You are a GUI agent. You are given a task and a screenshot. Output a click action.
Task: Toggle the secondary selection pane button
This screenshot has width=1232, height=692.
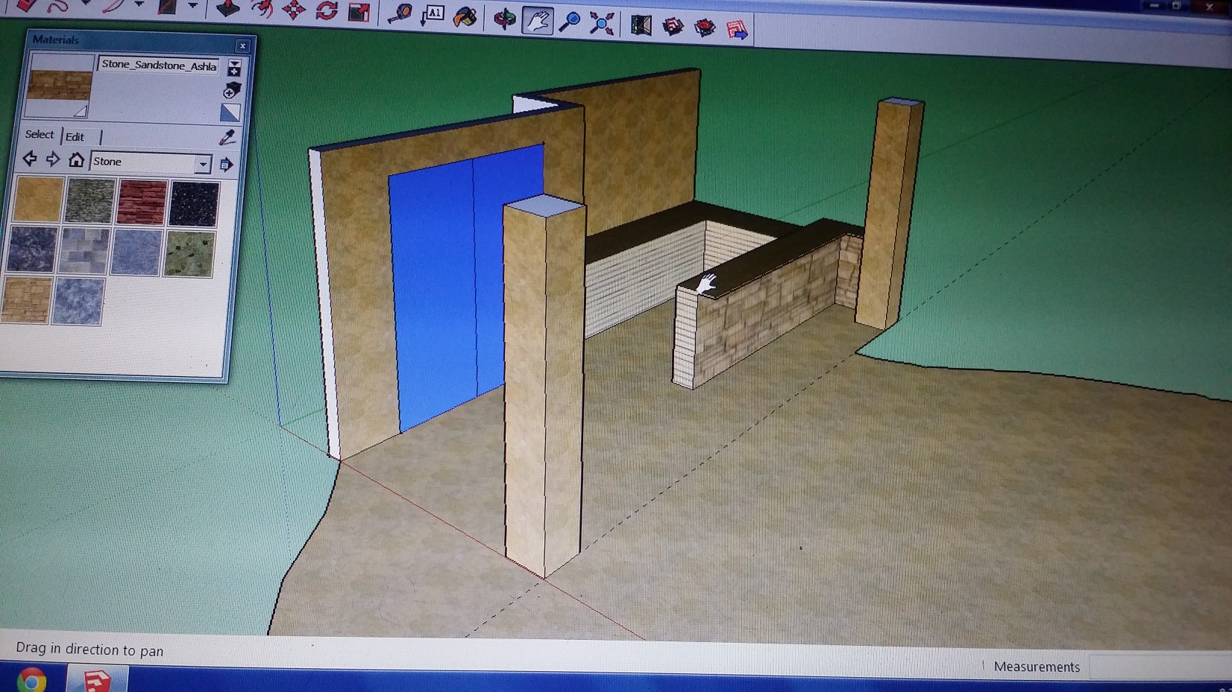[234, 69]
